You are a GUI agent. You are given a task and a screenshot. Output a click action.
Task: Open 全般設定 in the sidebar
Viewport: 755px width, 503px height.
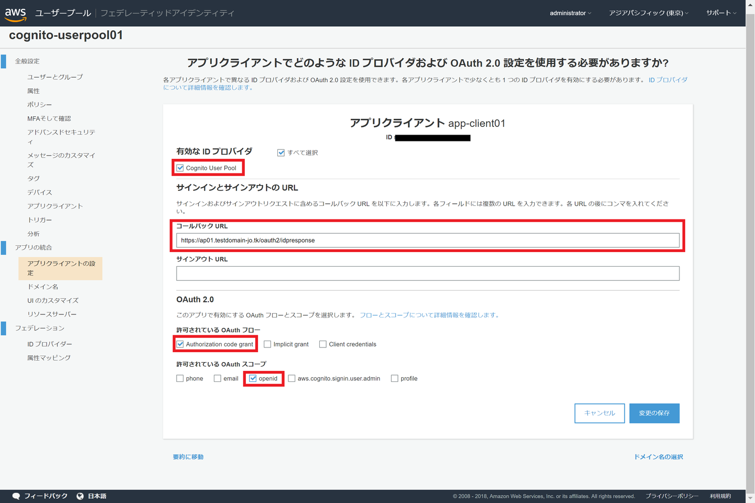coord(27,61)
